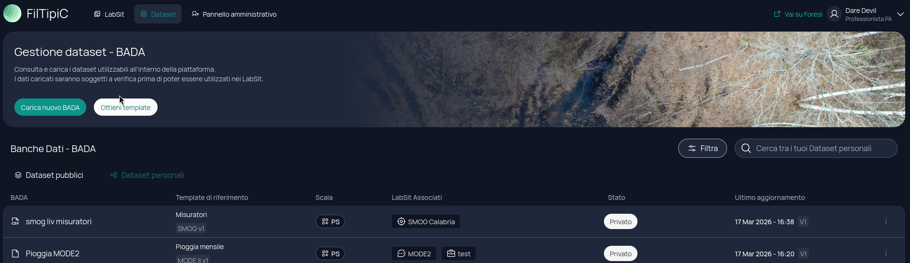The height and width of the screenshot is (263, 910).
Task: Click the PS scale badge in smog row
Action: (330, 221)
